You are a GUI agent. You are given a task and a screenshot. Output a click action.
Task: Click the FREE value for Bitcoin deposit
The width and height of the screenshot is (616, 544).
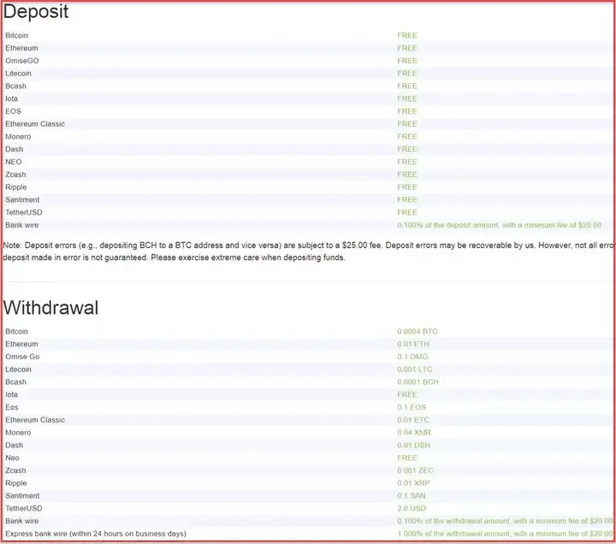pos(407,35)
